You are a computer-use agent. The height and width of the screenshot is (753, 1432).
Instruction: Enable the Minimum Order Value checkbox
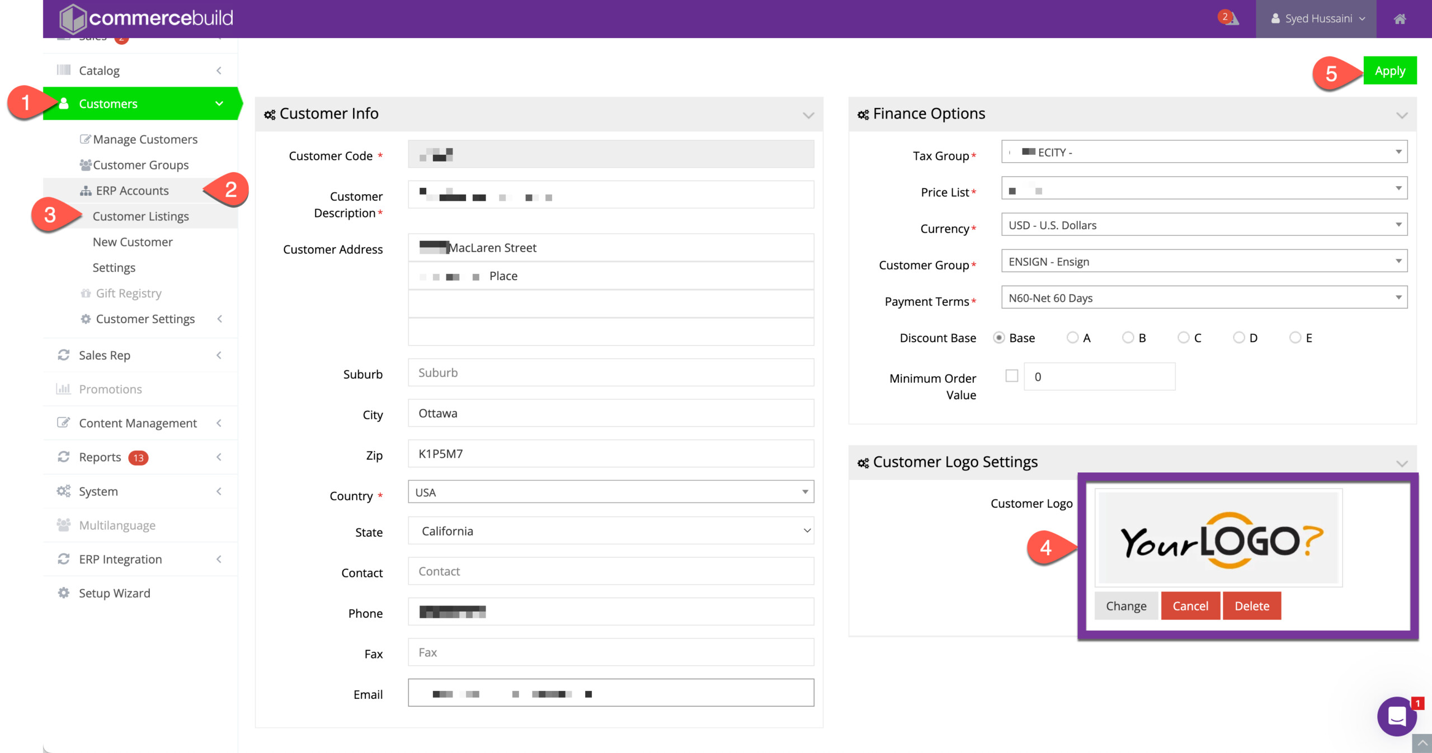1011,376
